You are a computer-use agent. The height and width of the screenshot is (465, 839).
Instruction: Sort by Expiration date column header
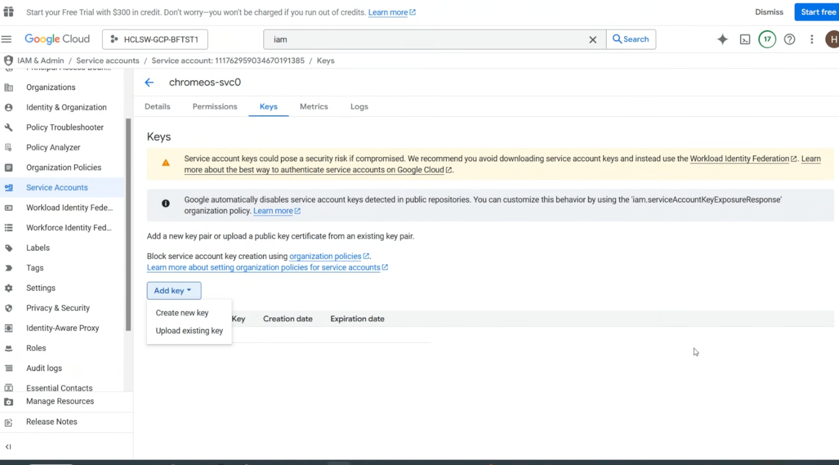point(357,319)
